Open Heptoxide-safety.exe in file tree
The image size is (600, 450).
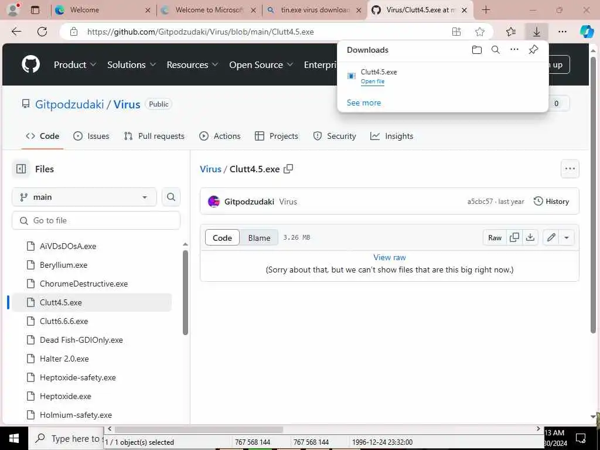click(78, 377)
